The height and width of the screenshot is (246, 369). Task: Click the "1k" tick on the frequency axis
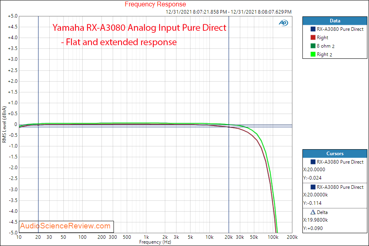146,237
